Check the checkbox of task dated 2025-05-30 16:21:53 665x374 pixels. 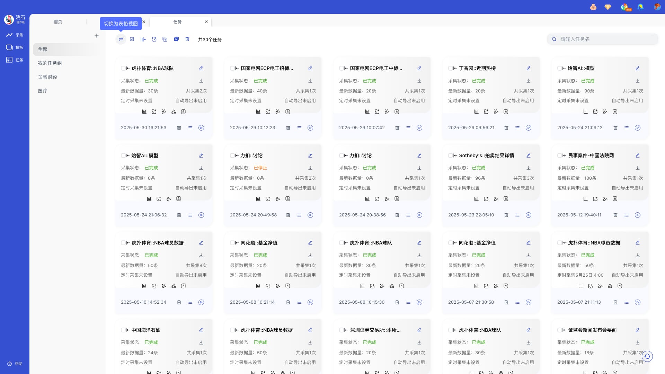[x=123, y=68]
